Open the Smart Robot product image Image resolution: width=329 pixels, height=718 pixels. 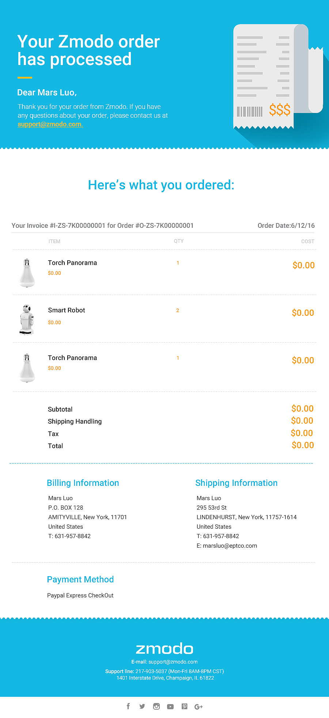pos(27,319)
